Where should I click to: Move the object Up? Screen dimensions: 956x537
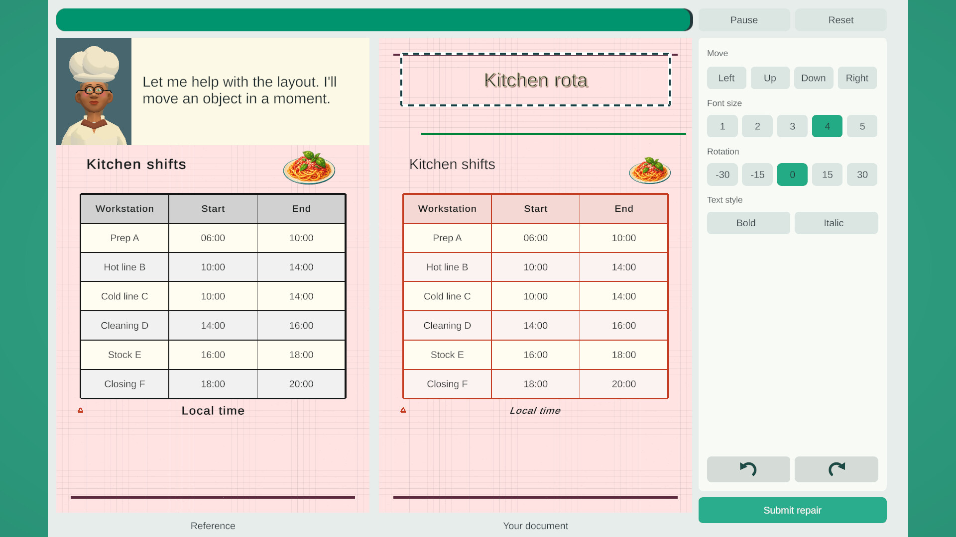point(770,78)
